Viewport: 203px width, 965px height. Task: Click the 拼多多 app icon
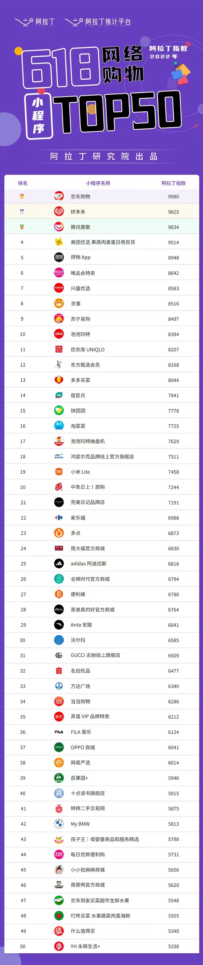tap(59, 211)
